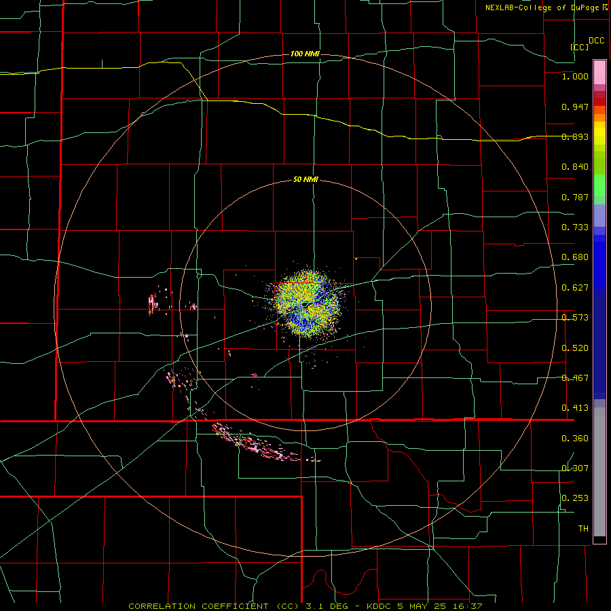Click the NEXLAB-College of DuPage credit text
611x611 pixels.
point(542,7)
